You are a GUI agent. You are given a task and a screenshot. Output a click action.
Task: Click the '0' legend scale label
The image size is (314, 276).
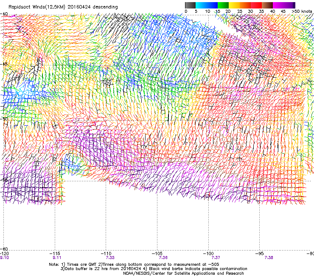click(186, 11)
